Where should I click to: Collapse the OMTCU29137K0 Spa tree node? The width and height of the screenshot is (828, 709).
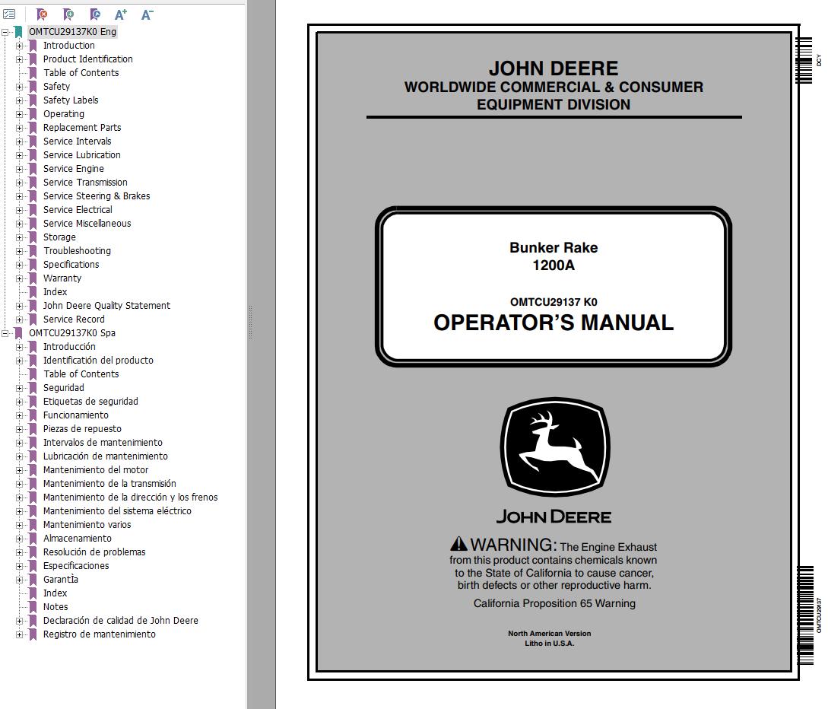tap(5, 333)
